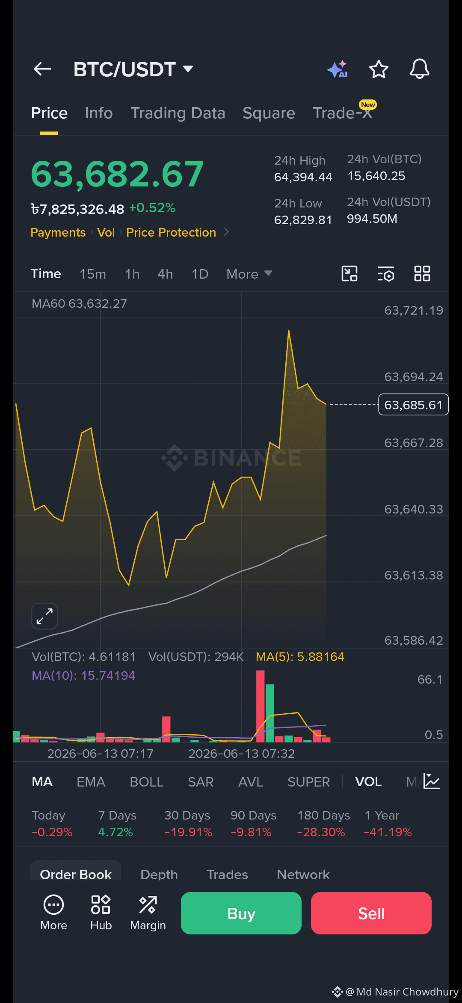This screenshot has width=462, height=1003.
Task: Open the indicator chart settings icon
Action: click(x=432, y=781)
